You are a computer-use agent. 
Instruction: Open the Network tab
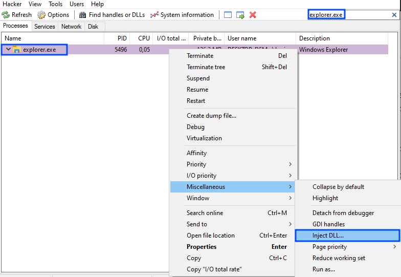[x=71, y=27]
